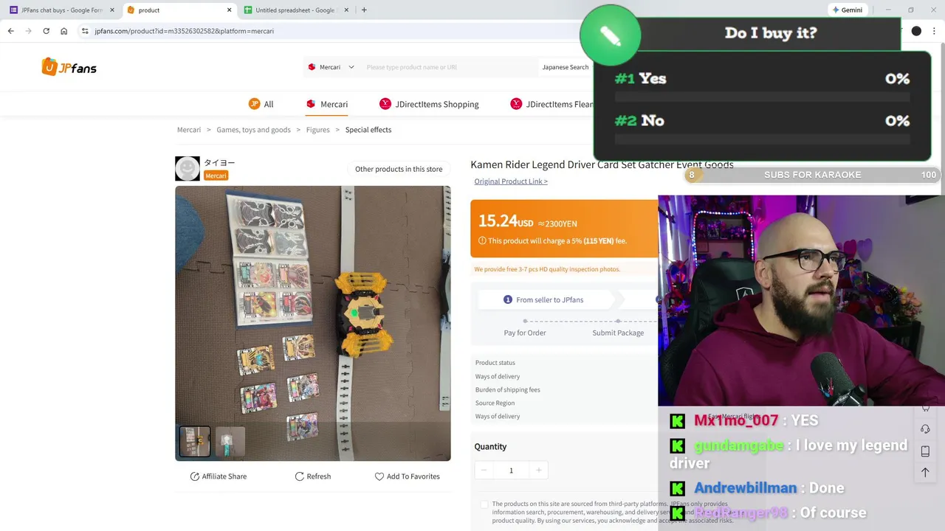Click the Product status row label

coord(495,363)
